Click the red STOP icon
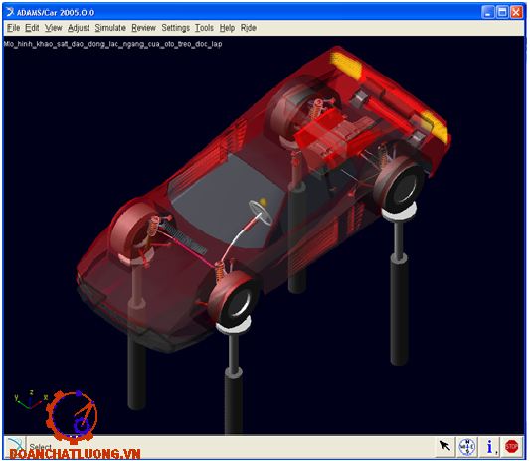 (511, 447)
